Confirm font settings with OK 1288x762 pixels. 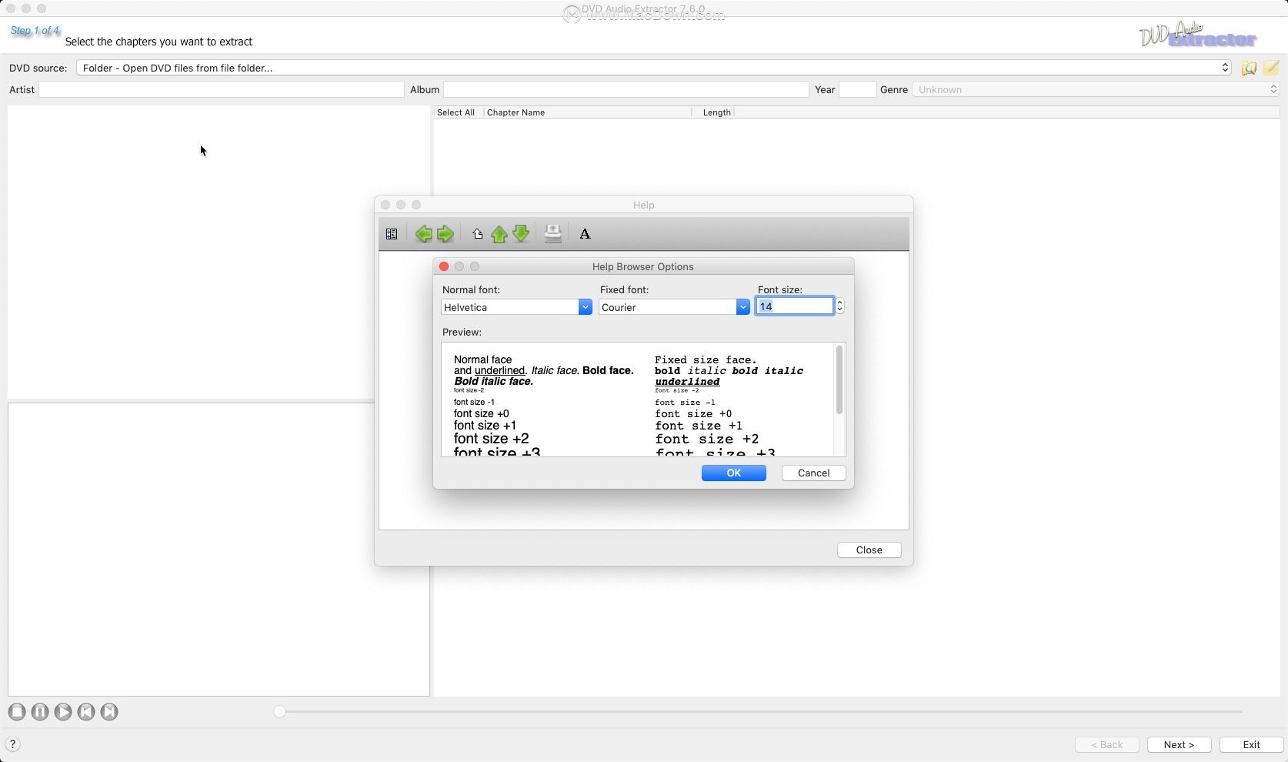pyautogui.click(x=732, y=473)
